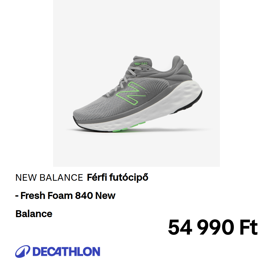Image resolution: width=273 pixels, height=273 pixels.
Task: Click the DECATHLON wordmark logo
Action: click(x=66, y=252)
